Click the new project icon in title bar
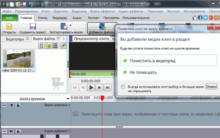The height and width of the screenshot is (138, 220). tap(12, 4)
